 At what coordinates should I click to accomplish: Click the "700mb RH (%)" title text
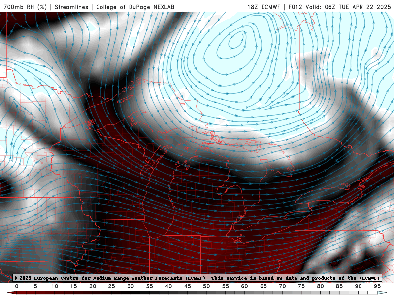click(25, 7)
